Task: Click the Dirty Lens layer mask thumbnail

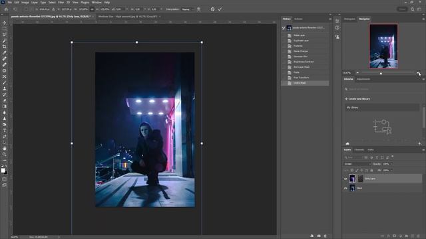Action: (x=361, y=179)
